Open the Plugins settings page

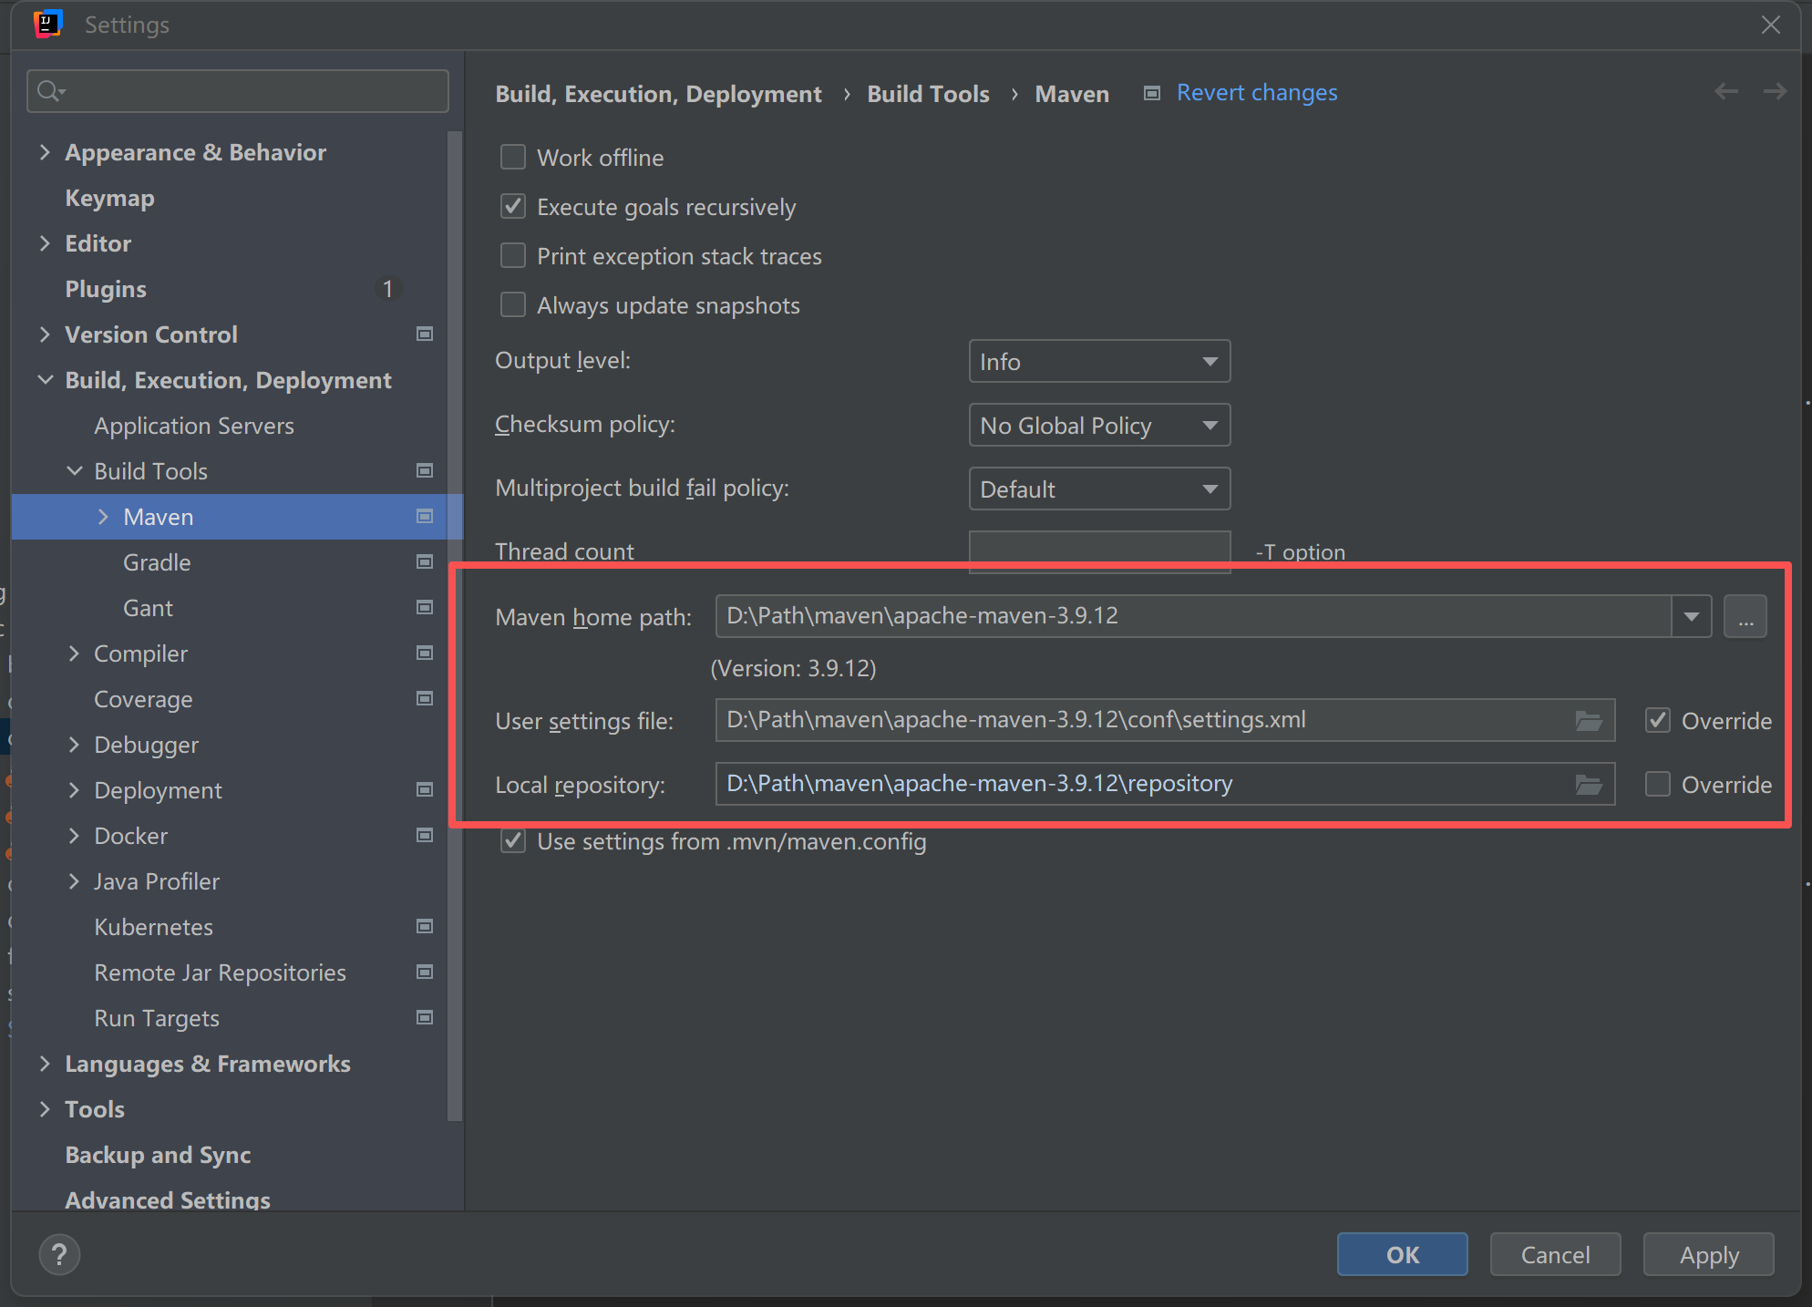[x=106, y=289]
